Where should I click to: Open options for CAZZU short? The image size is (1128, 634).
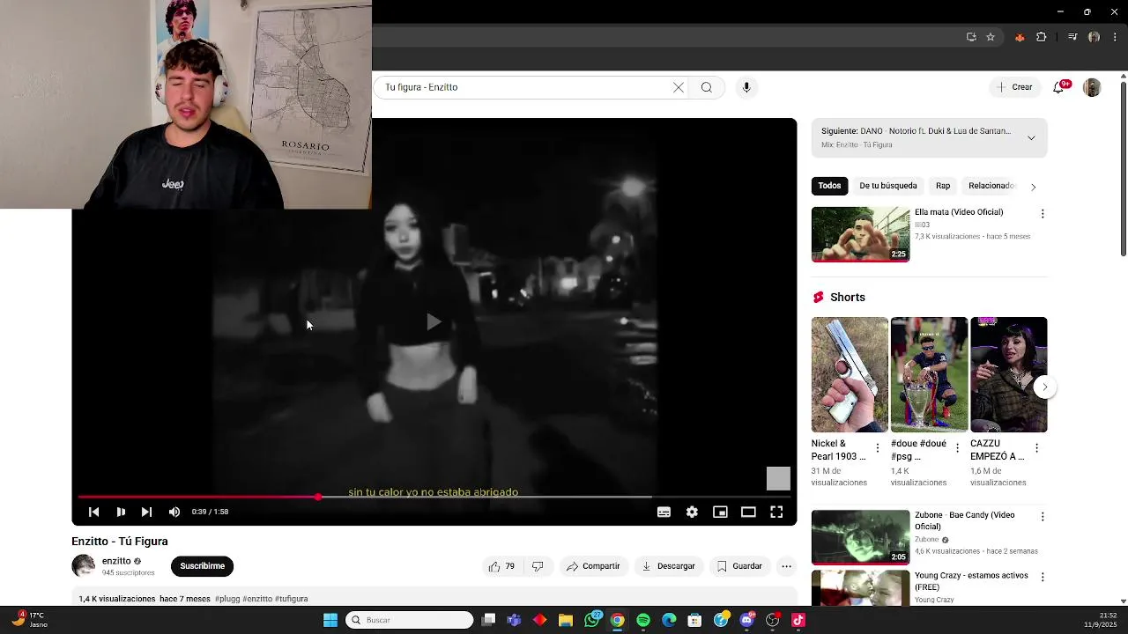1036,448
